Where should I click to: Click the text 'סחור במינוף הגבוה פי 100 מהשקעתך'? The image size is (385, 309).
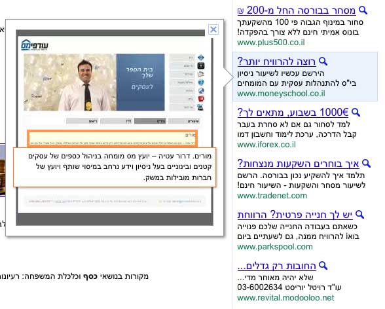click(x=301, y=22)
